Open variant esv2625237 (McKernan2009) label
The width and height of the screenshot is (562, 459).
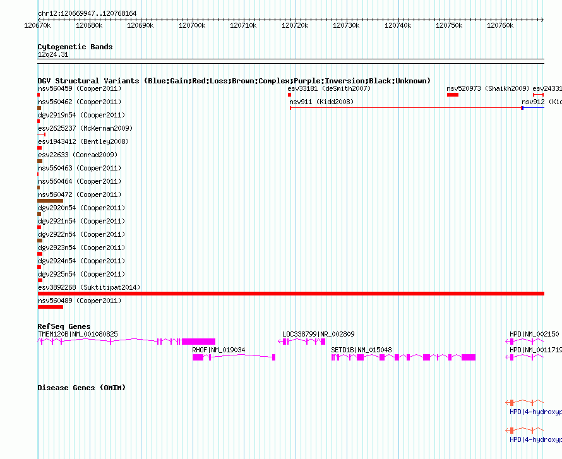point(85,128)
